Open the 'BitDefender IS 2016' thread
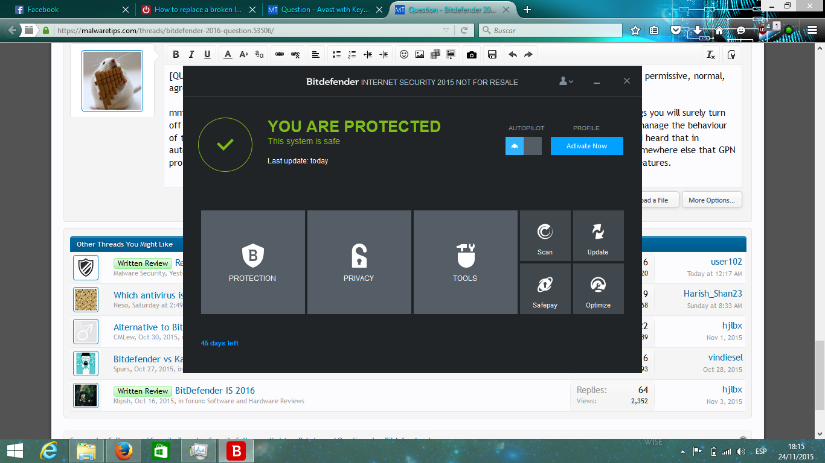 [215, 390]
